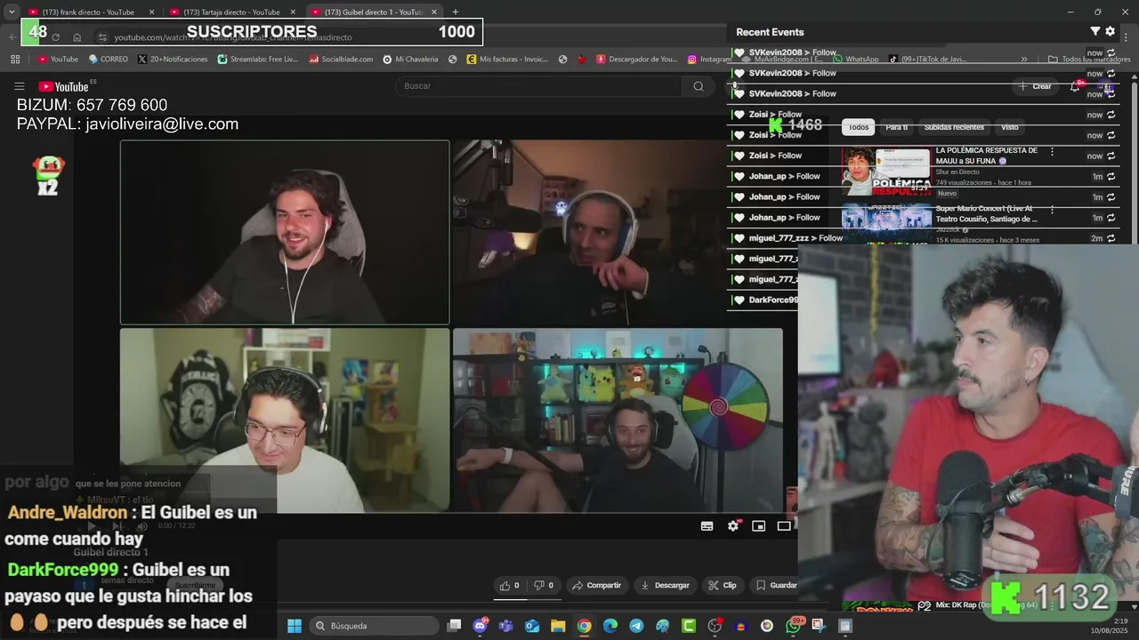This screenshot has height=640, width=1139.
Task: Click the YouTube Buscar search field
Action: click(x=538, y=86)
